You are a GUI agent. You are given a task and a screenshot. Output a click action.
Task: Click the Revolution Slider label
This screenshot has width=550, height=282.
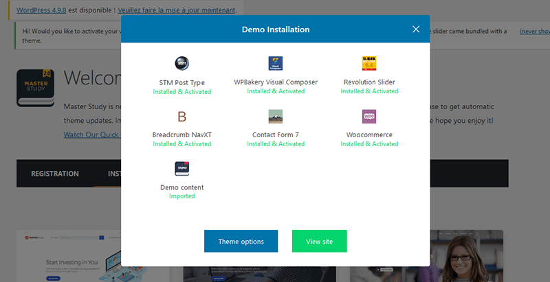point(369,82)
